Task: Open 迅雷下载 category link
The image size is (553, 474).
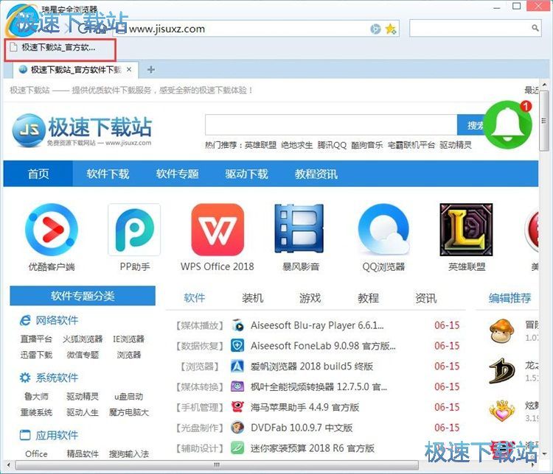Action: pyautogui.click(x=36, y=354)
